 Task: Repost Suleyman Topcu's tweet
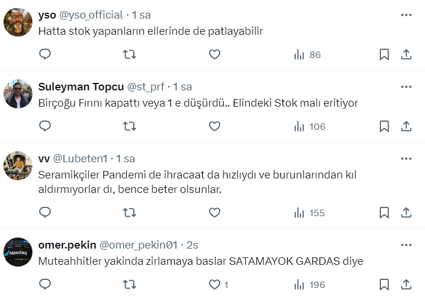pos(130,126)
